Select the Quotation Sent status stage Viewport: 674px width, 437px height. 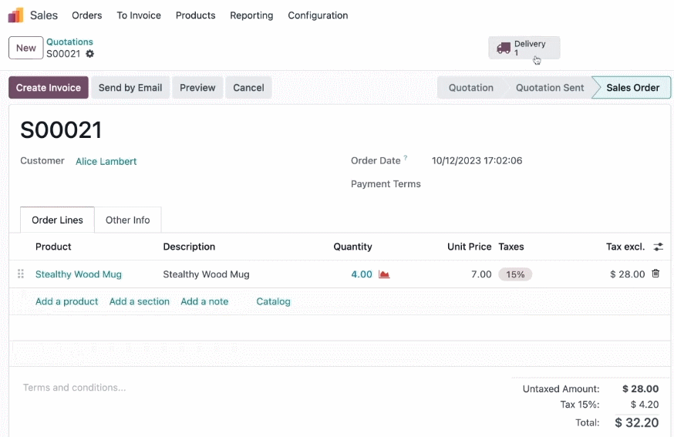tap(549, 88)
